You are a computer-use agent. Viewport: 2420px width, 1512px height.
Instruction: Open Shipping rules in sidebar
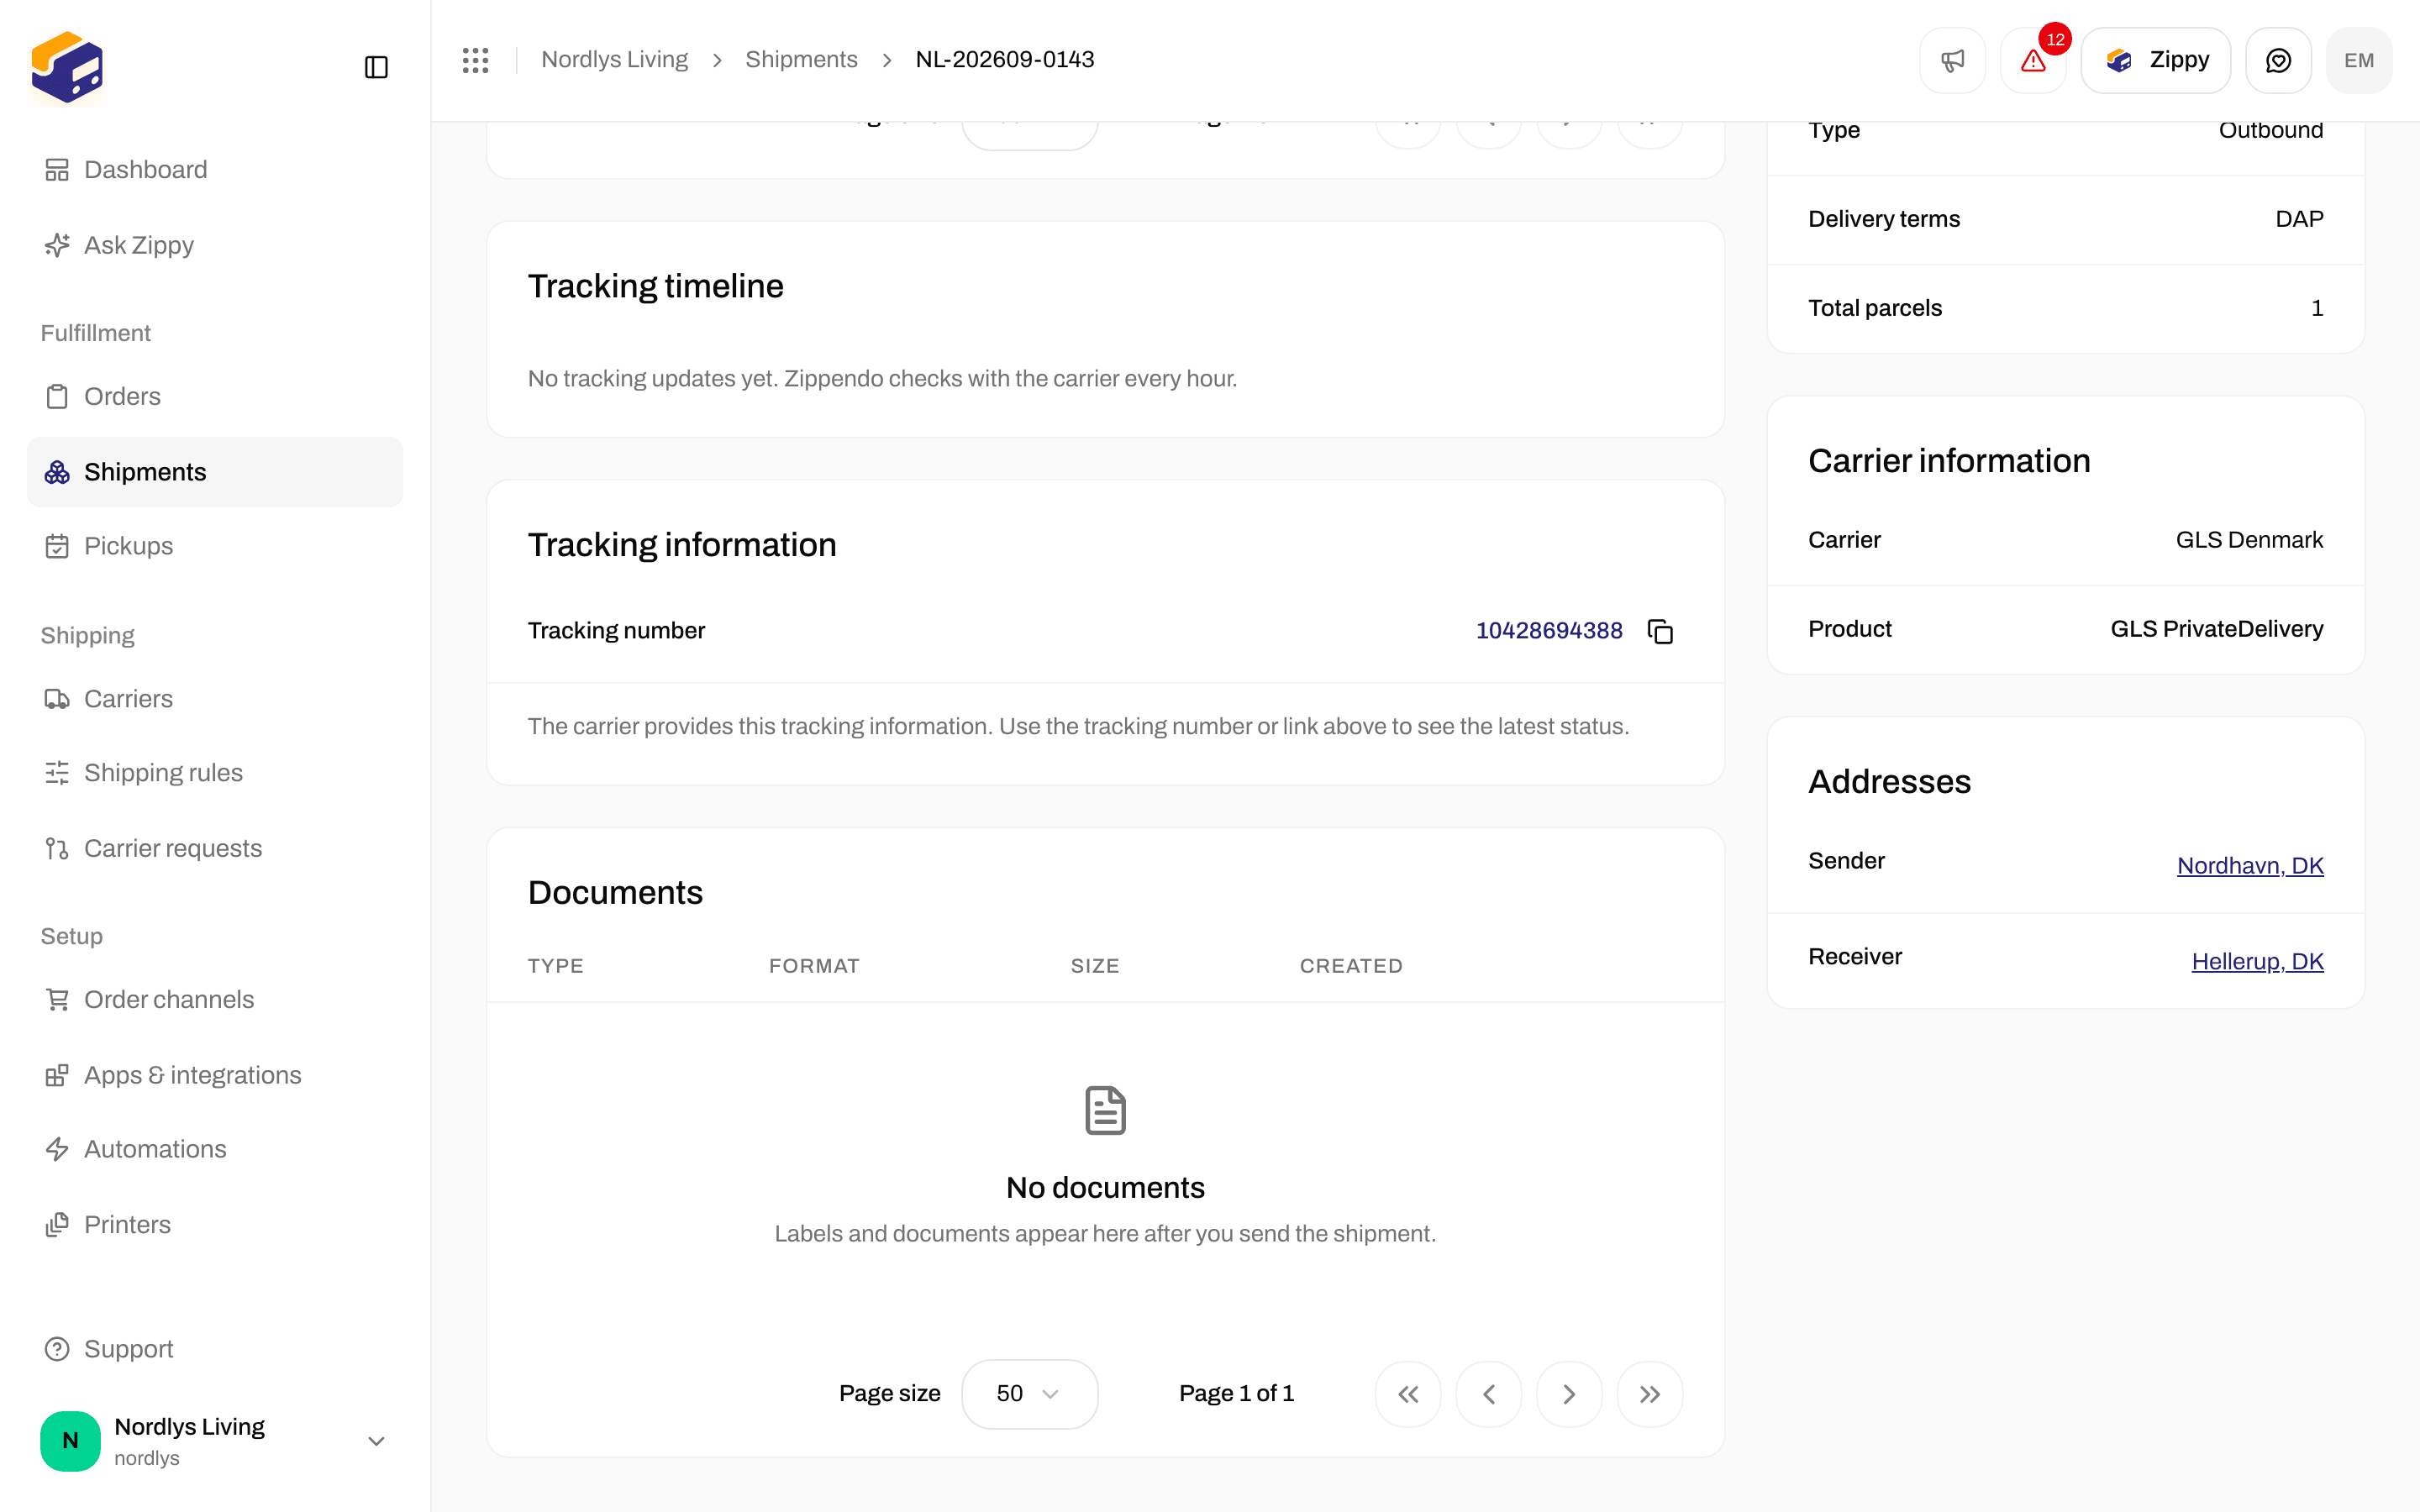tap(215, 773)
